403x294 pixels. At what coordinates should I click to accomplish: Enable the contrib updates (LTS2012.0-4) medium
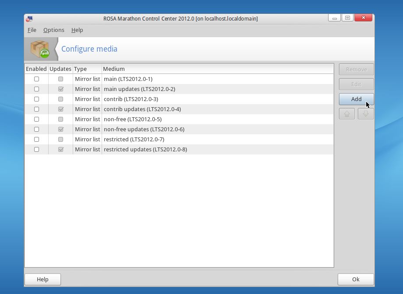[x=36, y=109]
